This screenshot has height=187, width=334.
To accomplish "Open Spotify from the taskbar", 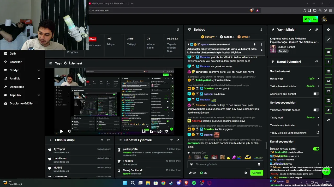I will pos(194,183).
